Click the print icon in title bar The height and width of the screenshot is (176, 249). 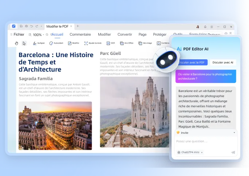[x=26, y=26]
